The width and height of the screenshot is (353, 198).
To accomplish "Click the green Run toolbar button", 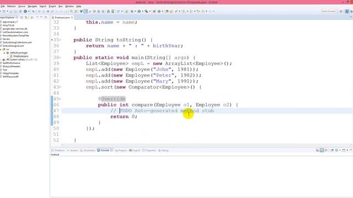I will [139, 11].
